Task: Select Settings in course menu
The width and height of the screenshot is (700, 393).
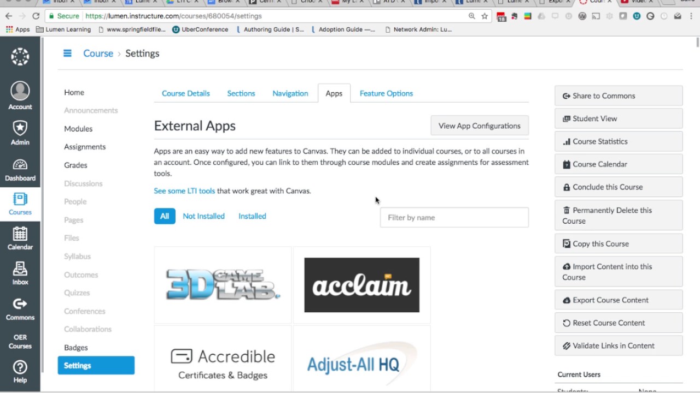Action: pos(96,365)
